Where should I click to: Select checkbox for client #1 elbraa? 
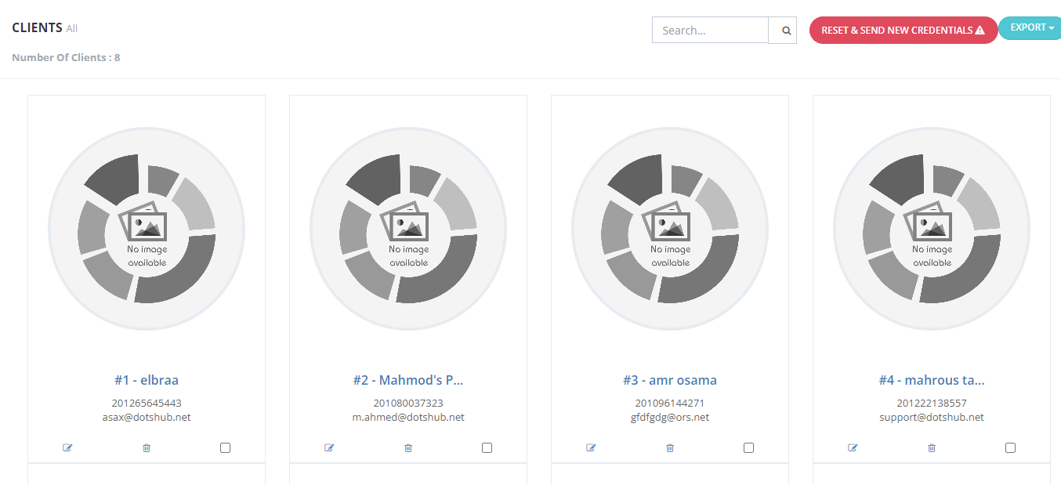[x=226, y=448]
